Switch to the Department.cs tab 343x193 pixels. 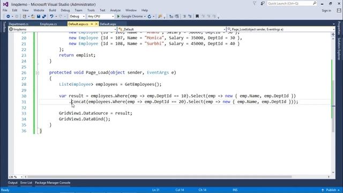[x=19, y=24]
